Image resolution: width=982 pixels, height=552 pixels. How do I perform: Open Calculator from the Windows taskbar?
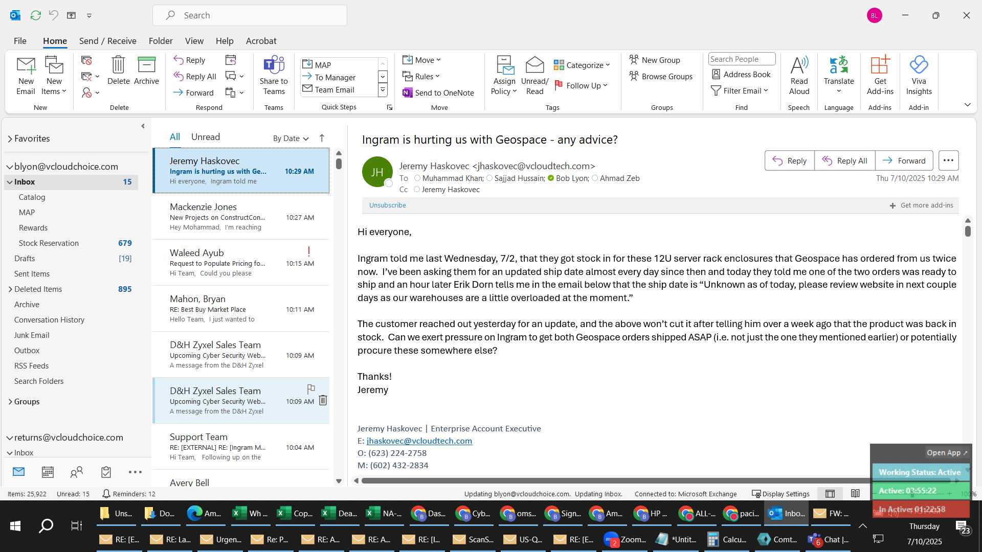click(727, 539)
